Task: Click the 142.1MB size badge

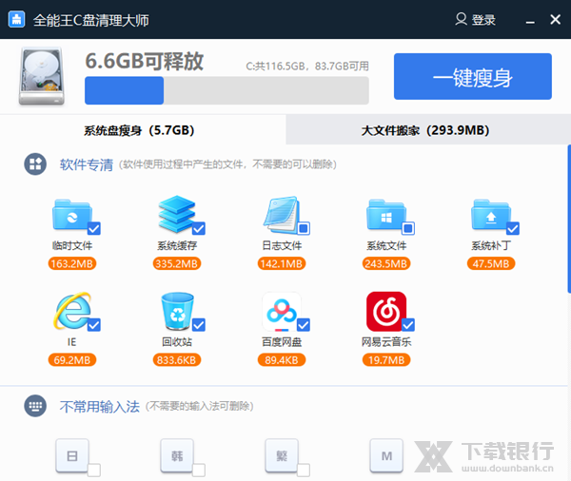Action: coord(282,263)
